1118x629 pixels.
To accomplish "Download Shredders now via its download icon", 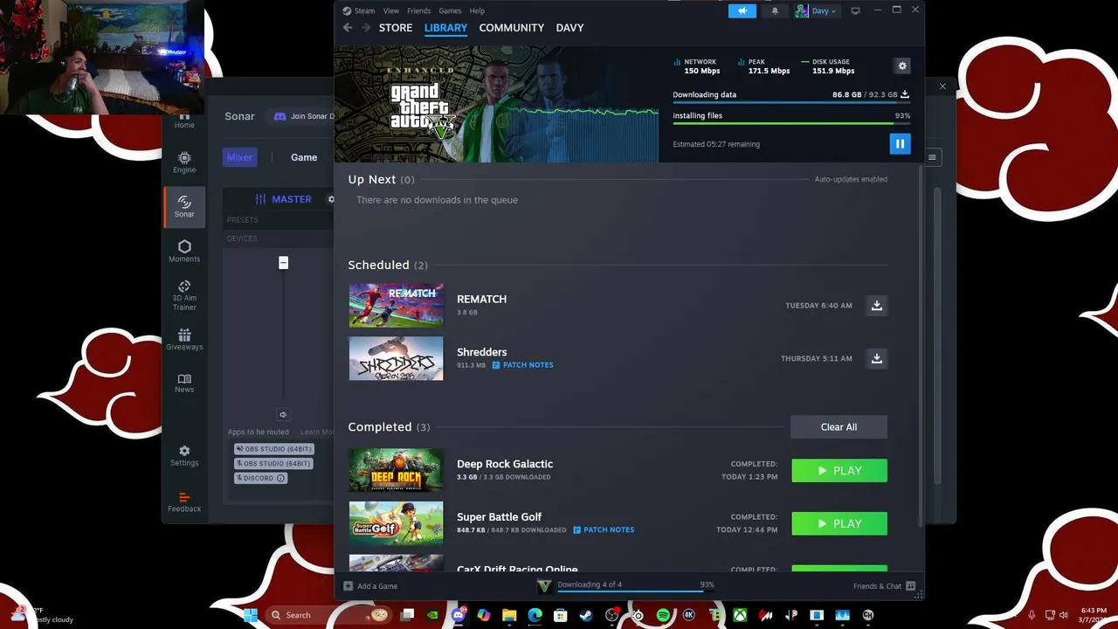I will coord(876,358).
